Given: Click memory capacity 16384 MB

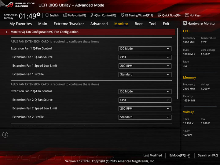Looking at the screenshot, I should tap(189, 101).
